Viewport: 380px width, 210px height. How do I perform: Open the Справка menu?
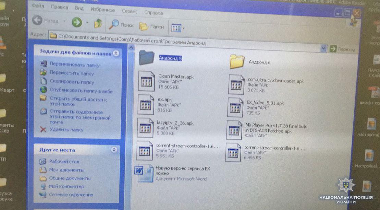pos(154,13)
